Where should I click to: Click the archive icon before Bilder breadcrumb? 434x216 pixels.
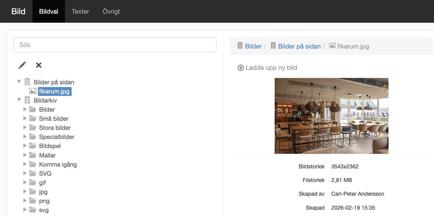(x=240, y=46)
